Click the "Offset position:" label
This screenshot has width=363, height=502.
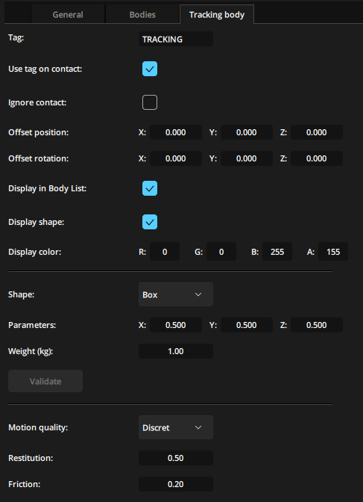click(x=38, y=132)
